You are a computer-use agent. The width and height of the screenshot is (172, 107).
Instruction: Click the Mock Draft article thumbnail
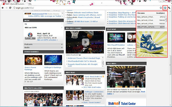click(x=75, y=80)
